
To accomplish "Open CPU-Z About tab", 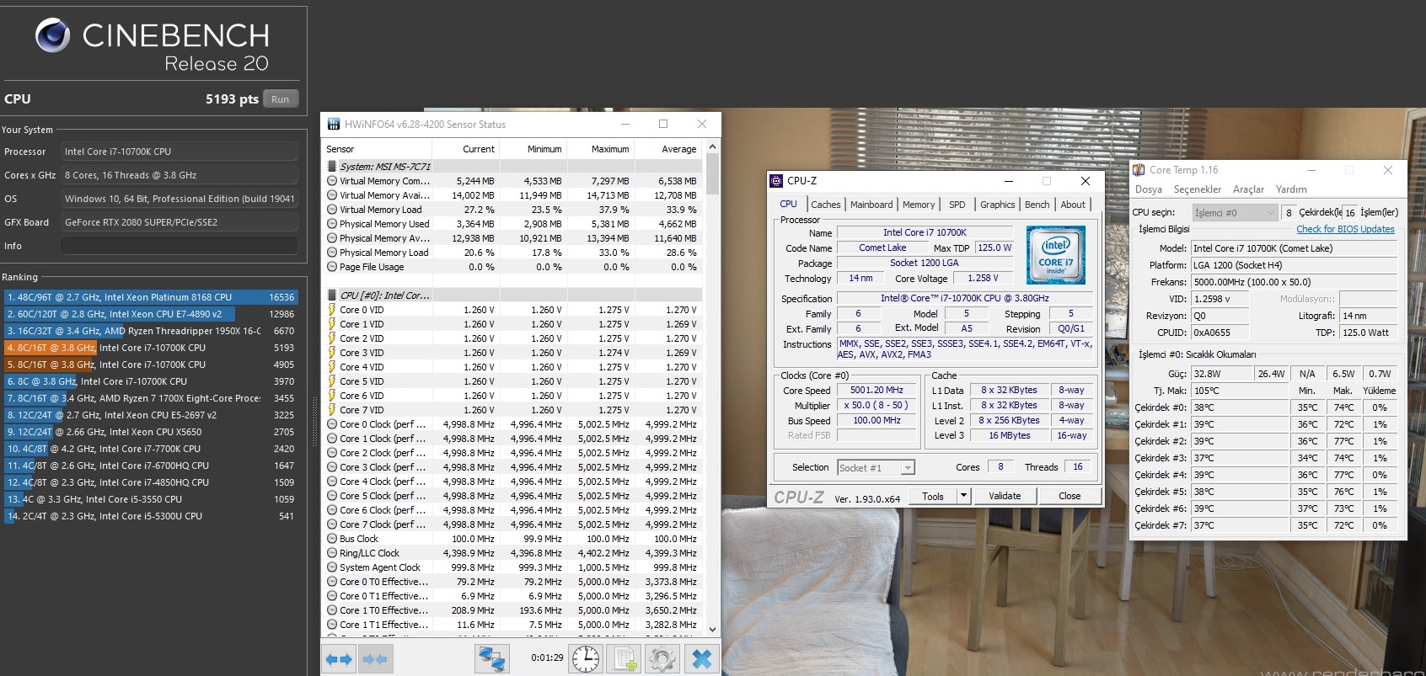I will click(x=1073, y=205).
